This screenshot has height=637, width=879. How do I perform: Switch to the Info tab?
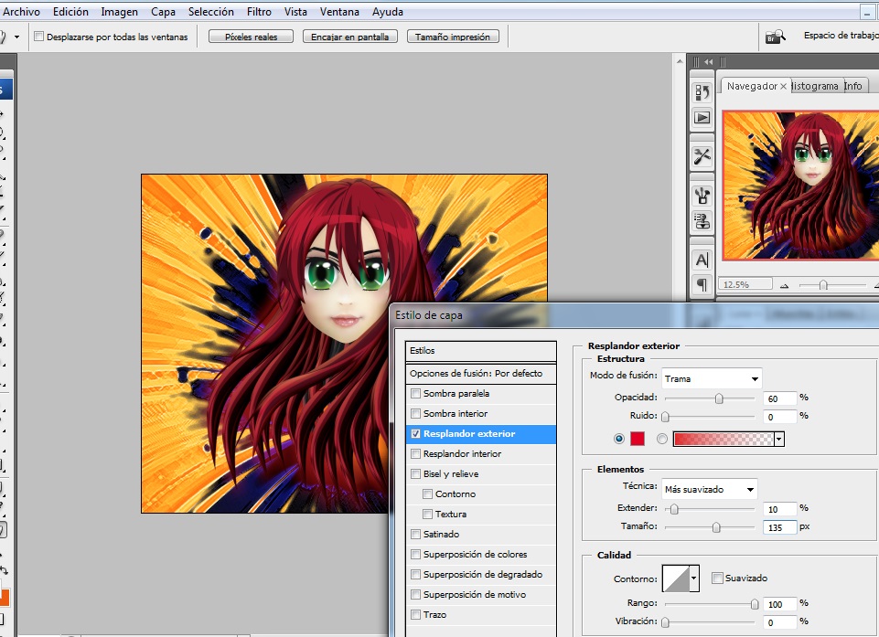tap(852, 86)
